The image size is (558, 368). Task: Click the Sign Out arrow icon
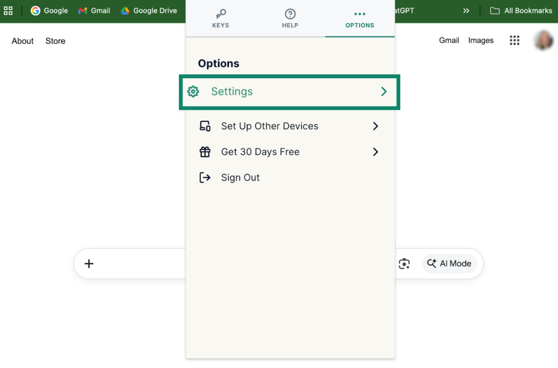pos(205,178)
